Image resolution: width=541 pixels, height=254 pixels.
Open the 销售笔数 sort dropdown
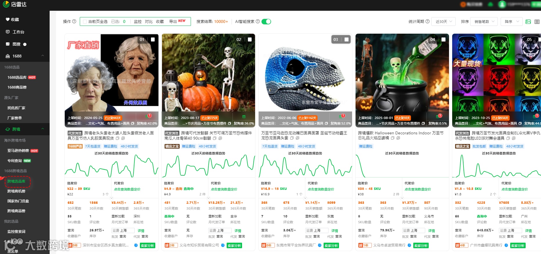click(484, 21)
